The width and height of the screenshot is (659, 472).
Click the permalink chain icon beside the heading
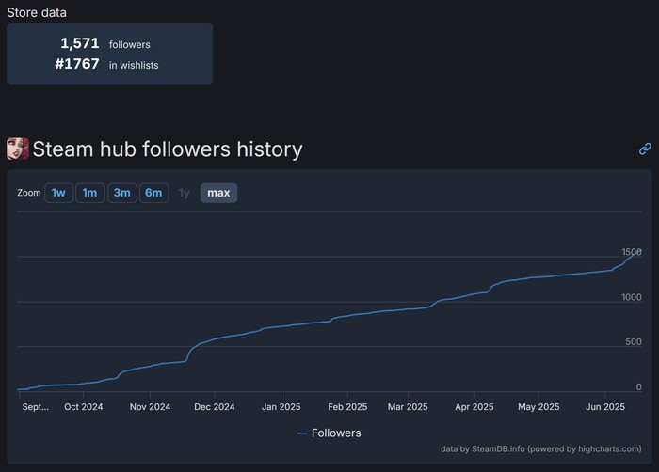point(645,149)
